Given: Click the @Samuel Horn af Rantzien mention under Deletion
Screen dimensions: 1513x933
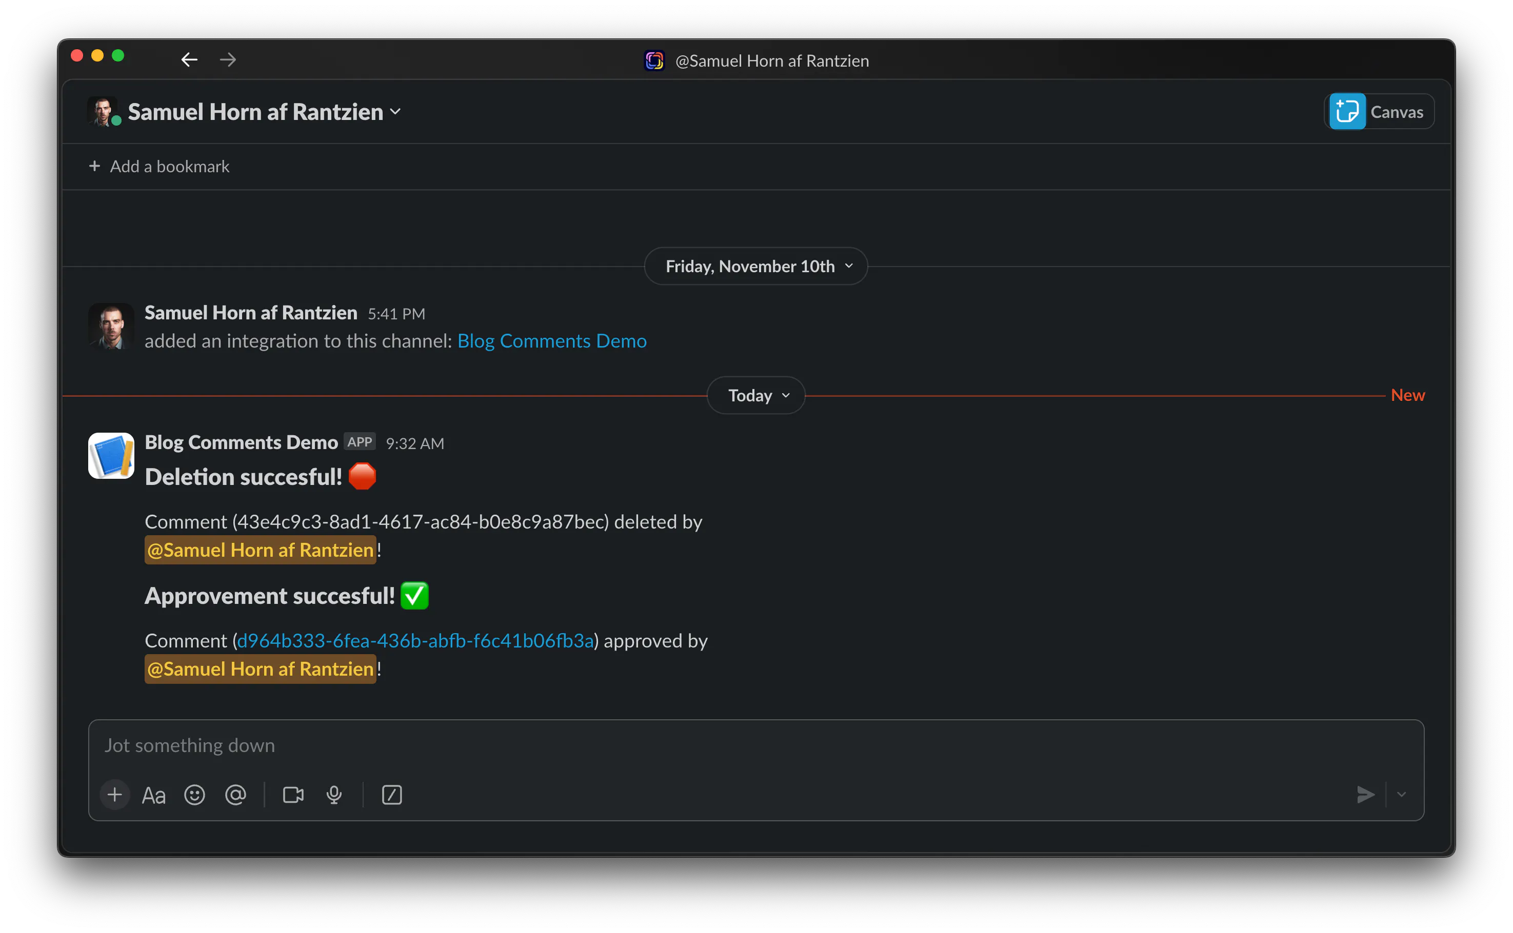Looking at the screenshot, I should point(261,550).
